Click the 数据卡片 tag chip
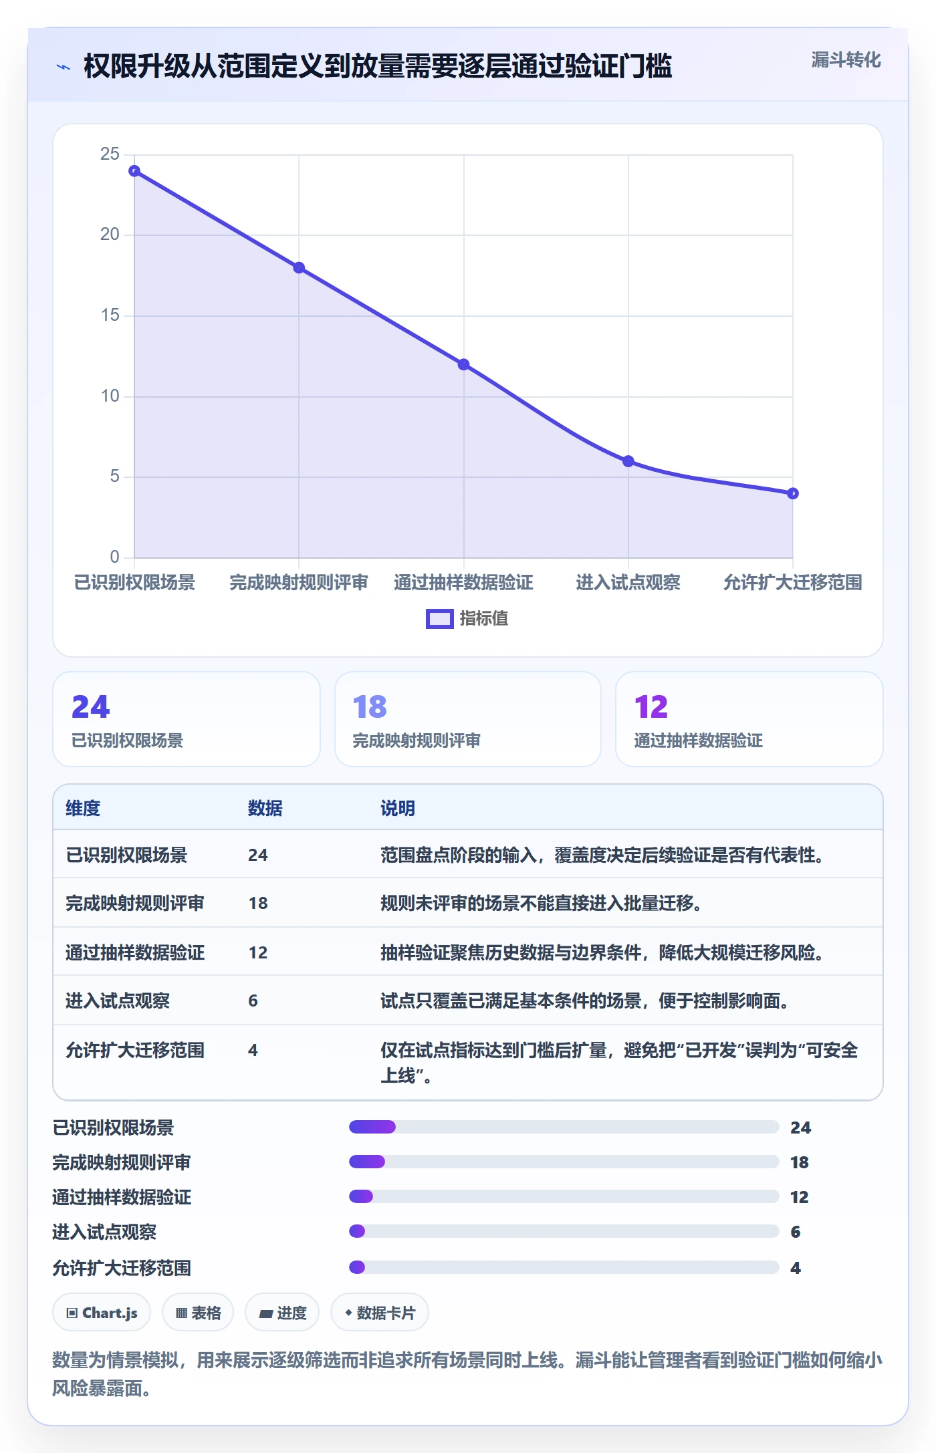Viewport: 936px width, 1453px height. [380, 1313]
